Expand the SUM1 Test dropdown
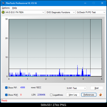 click(x=76, y=88)
